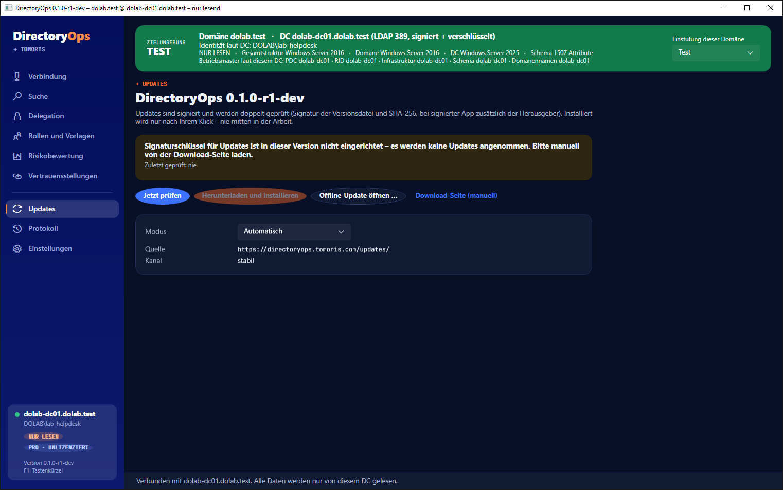The width and height of the screenshot is (783, 490).
Task: Switch to Rollen und Vorlagen
Action: (x=62, y=136)
